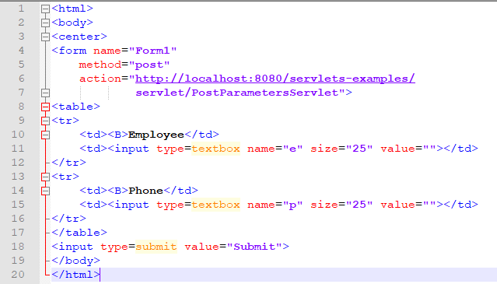The image size is (497, 284).
Task: Collapse the center fold marker on line 3
Action: tap(45, 37)
